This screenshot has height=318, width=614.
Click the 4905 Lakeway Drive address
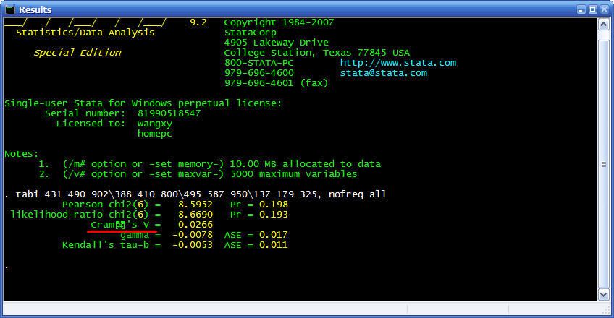pyautogui.click(x=276, y=43)
